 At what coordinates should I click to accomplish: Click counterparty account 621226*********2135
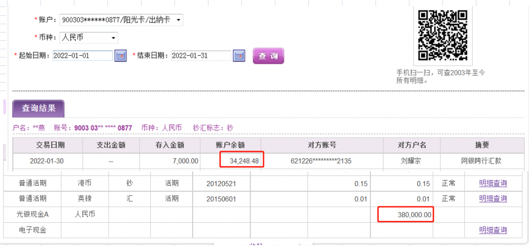point(321,161)
